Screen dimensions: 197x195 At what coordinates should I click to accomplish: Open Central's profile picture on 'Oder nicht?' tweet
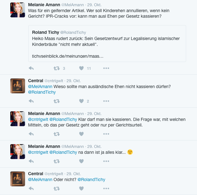18,179
